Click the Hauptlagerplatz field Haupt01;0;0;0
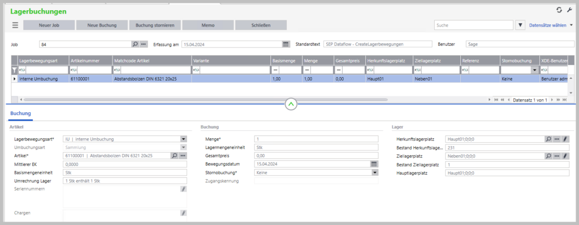The image size is (579, 225). coord(507,173)
